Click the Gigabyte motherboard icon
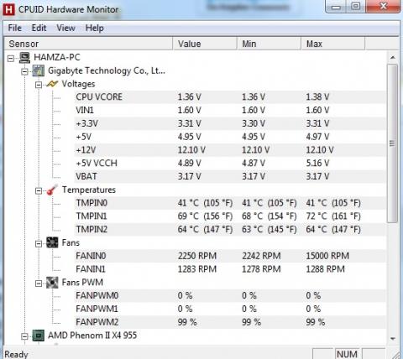 pos(39,70)
